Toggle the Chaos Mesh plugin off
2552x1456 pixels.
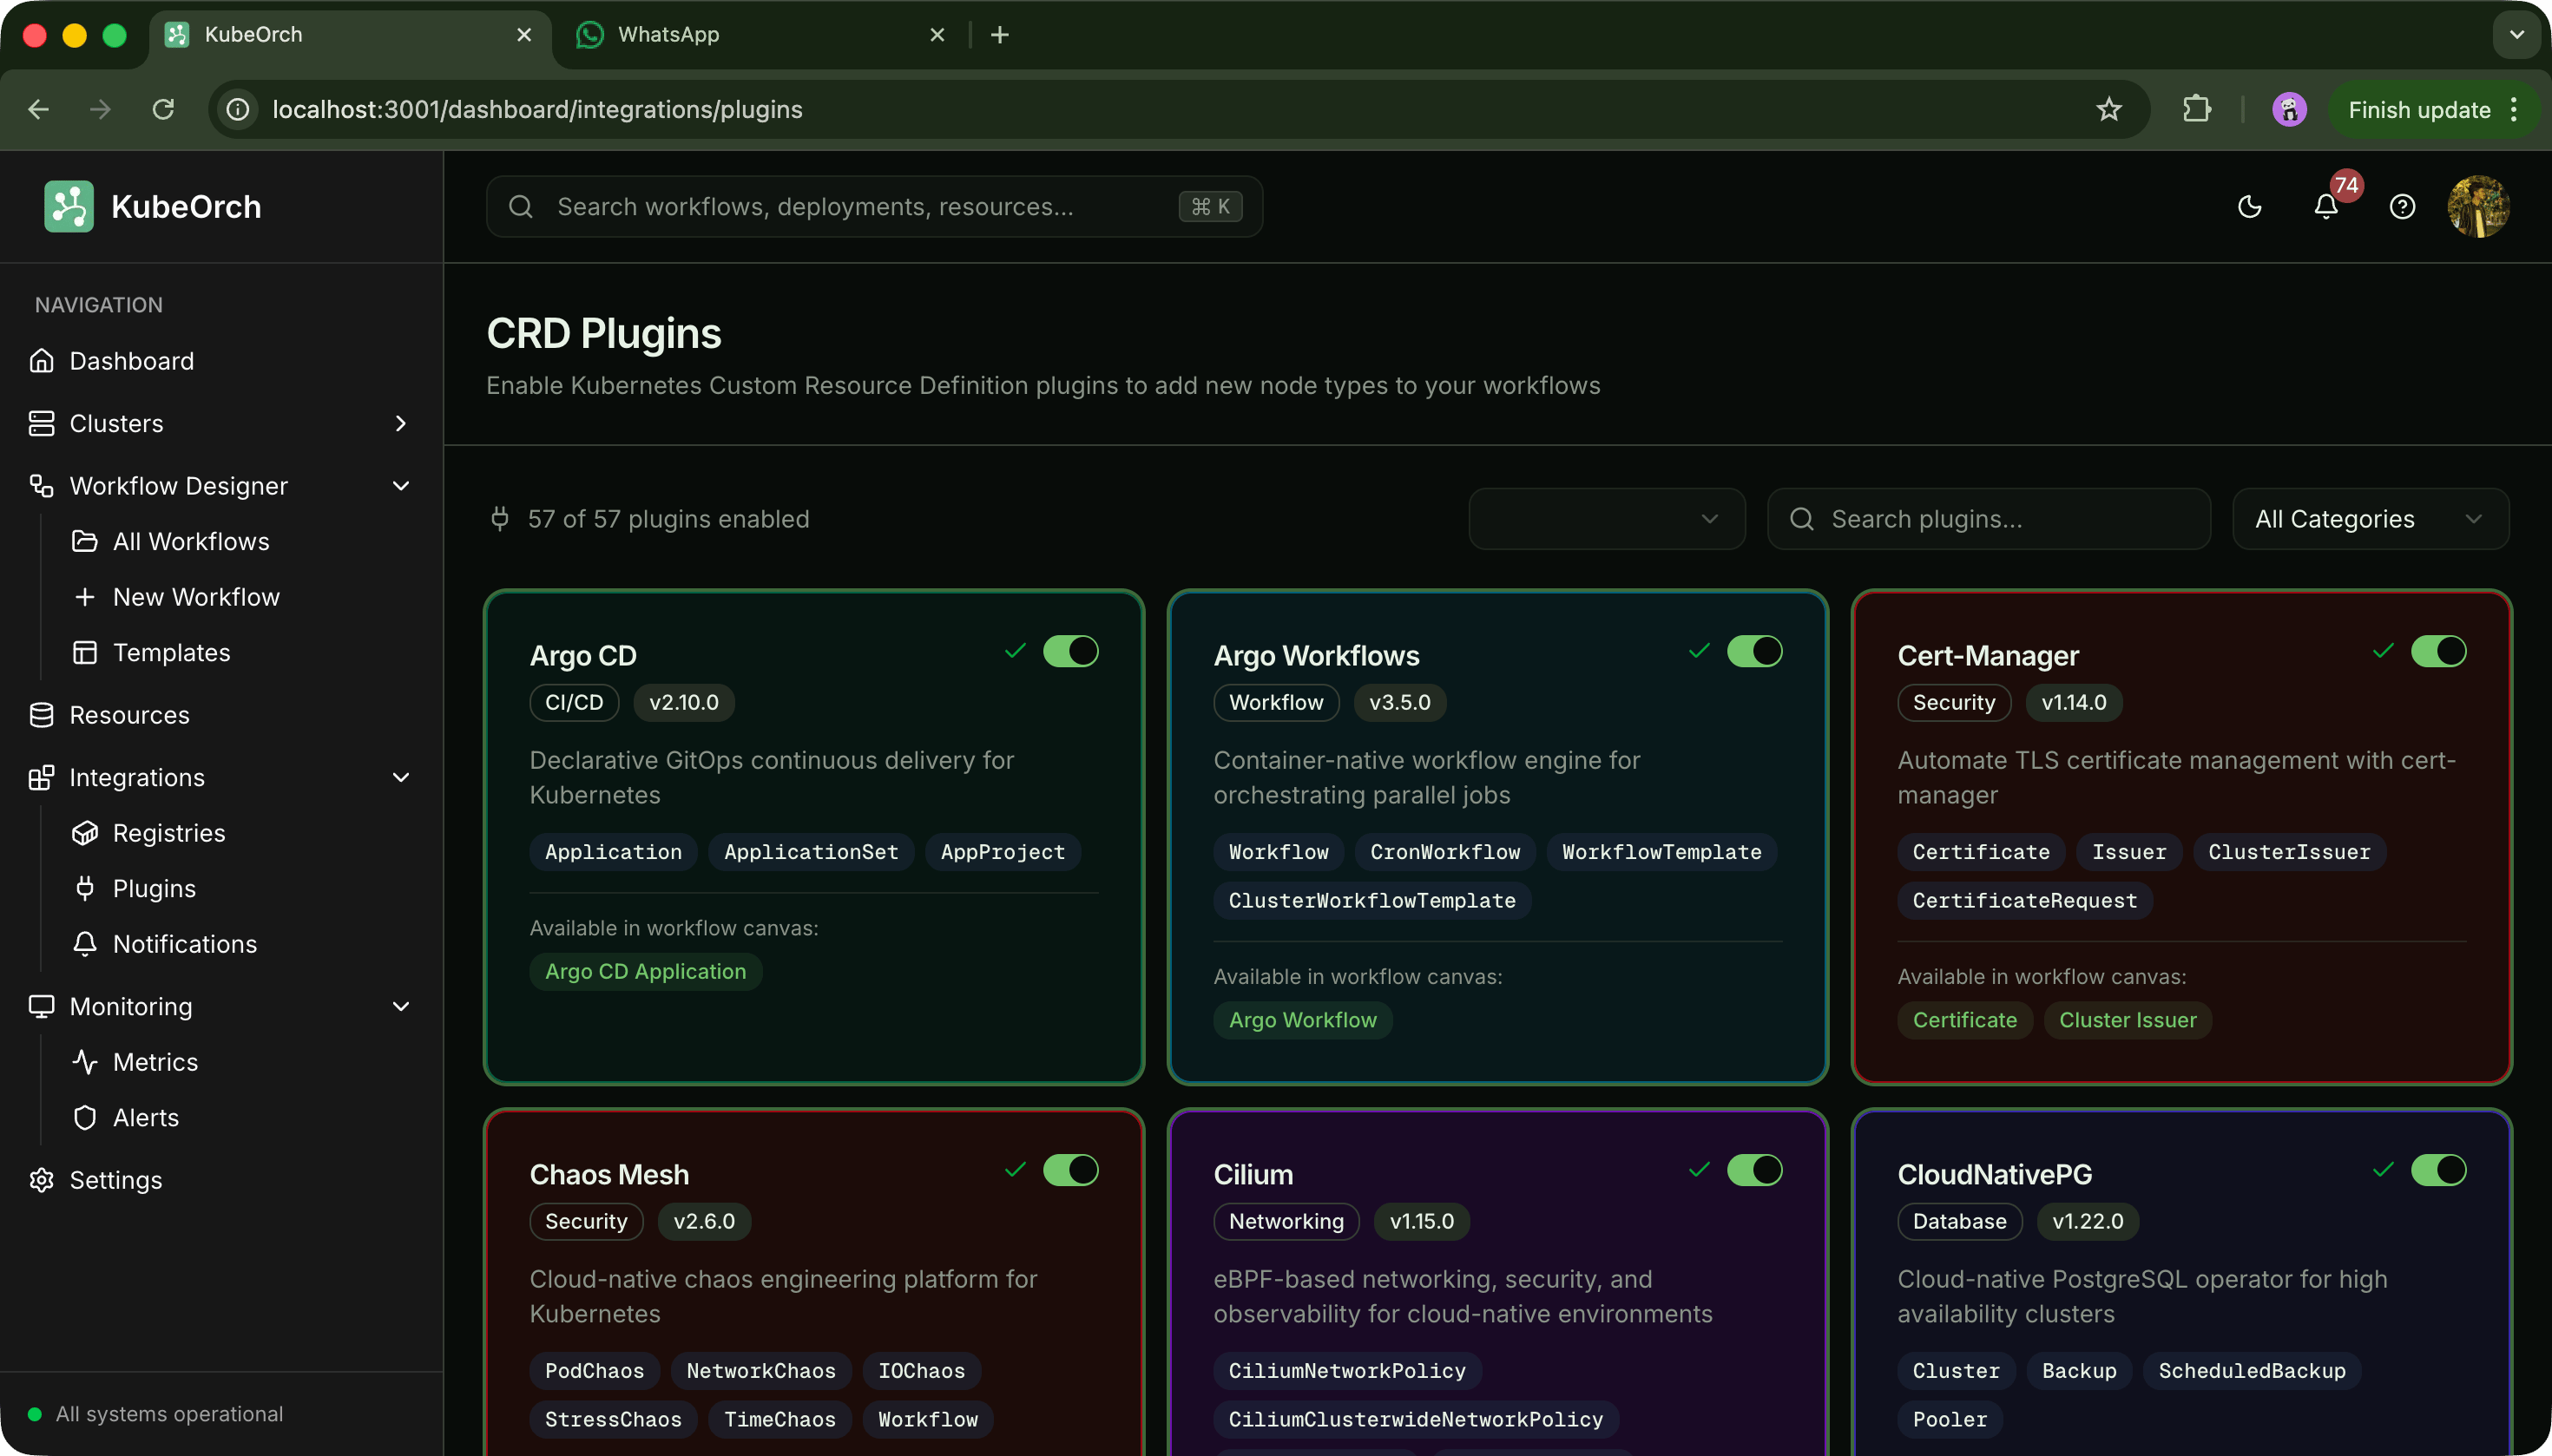(x=1071, y=1170)
